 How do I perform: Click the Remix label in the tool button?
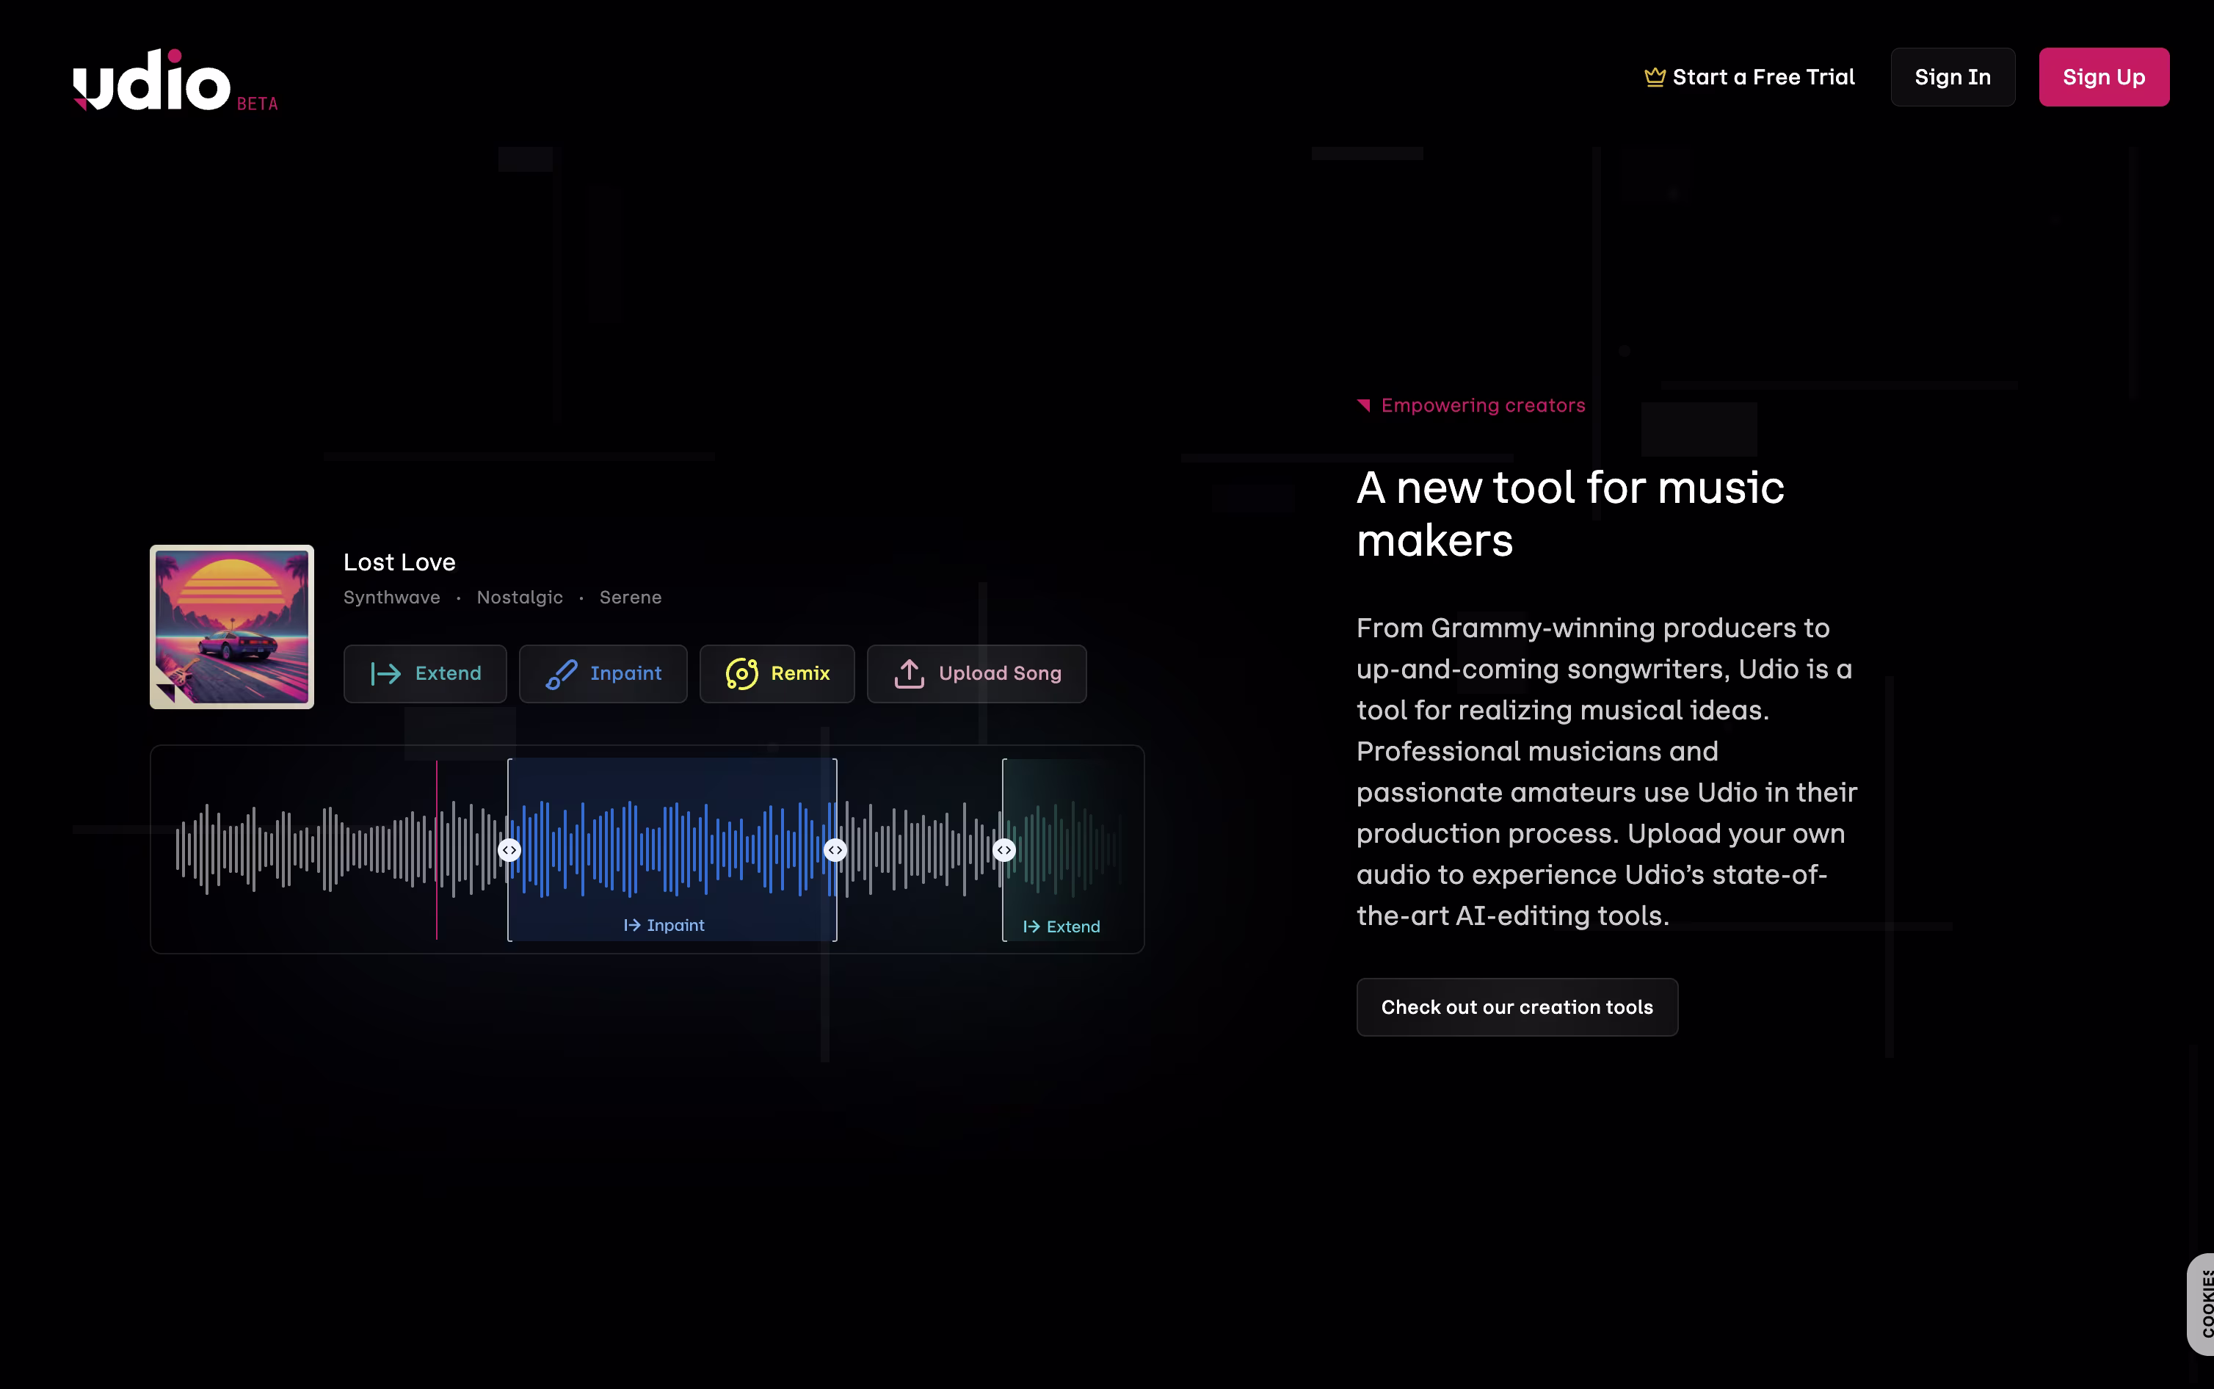pos(801,673)
